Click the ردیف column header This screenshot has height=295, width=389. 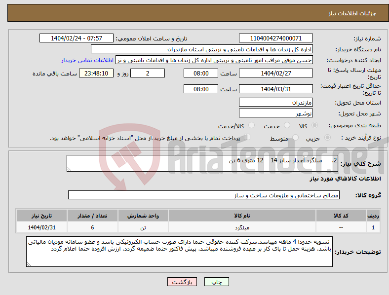coord(373,216)
